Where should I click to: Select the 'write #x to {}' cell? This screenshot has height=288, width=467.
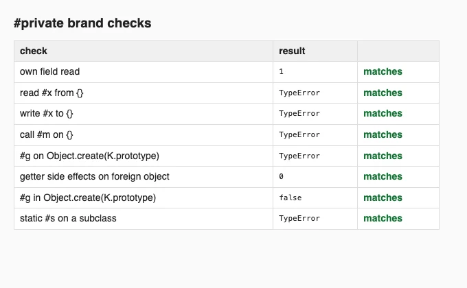point(144,114)
